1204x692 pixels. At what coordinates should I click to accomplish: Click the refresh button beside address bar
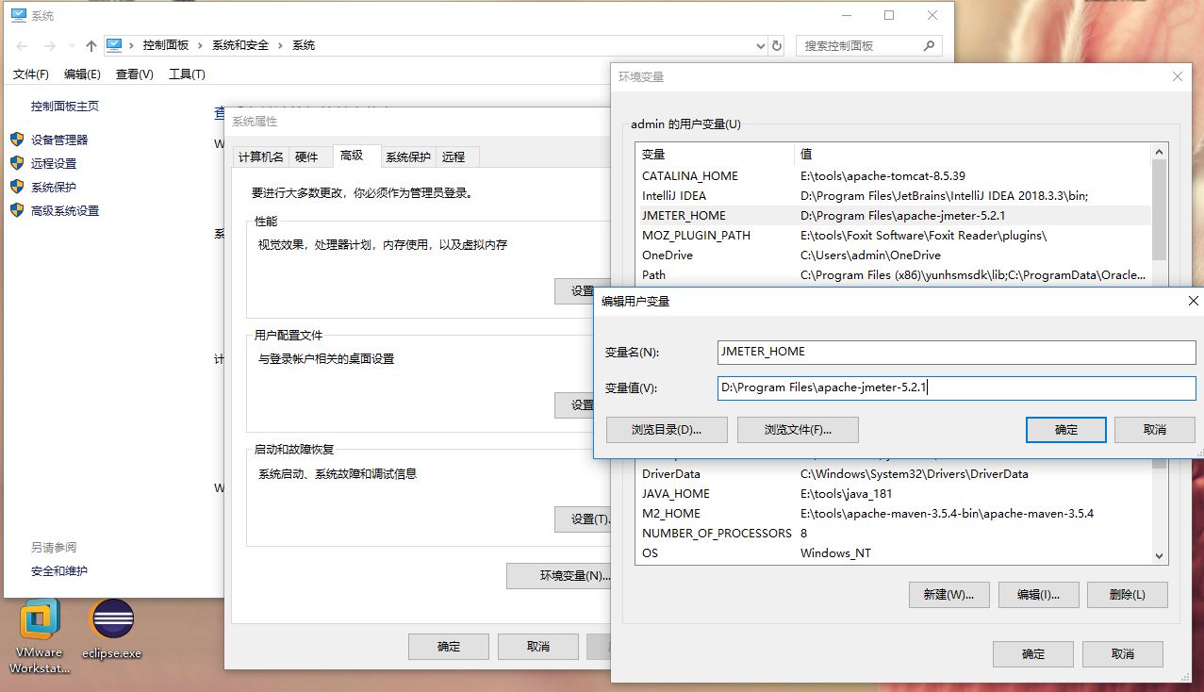tap(777, 45)
